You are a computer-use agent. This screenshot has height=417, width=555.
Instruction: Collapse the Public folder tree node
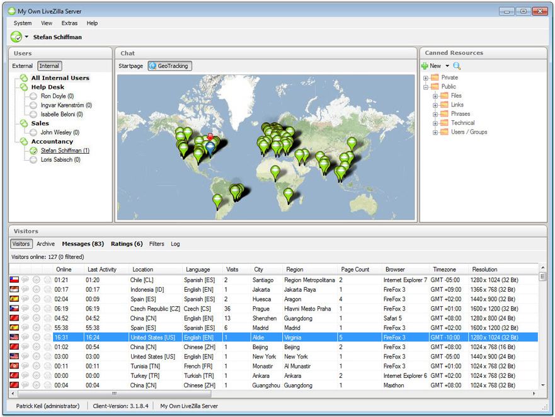[426, 87]
